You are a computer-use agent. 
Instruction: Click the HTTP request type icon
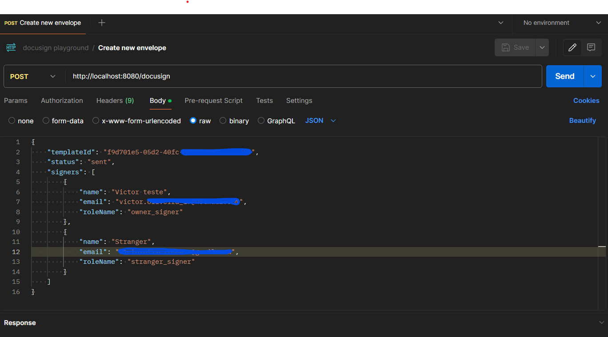(11, 47)
